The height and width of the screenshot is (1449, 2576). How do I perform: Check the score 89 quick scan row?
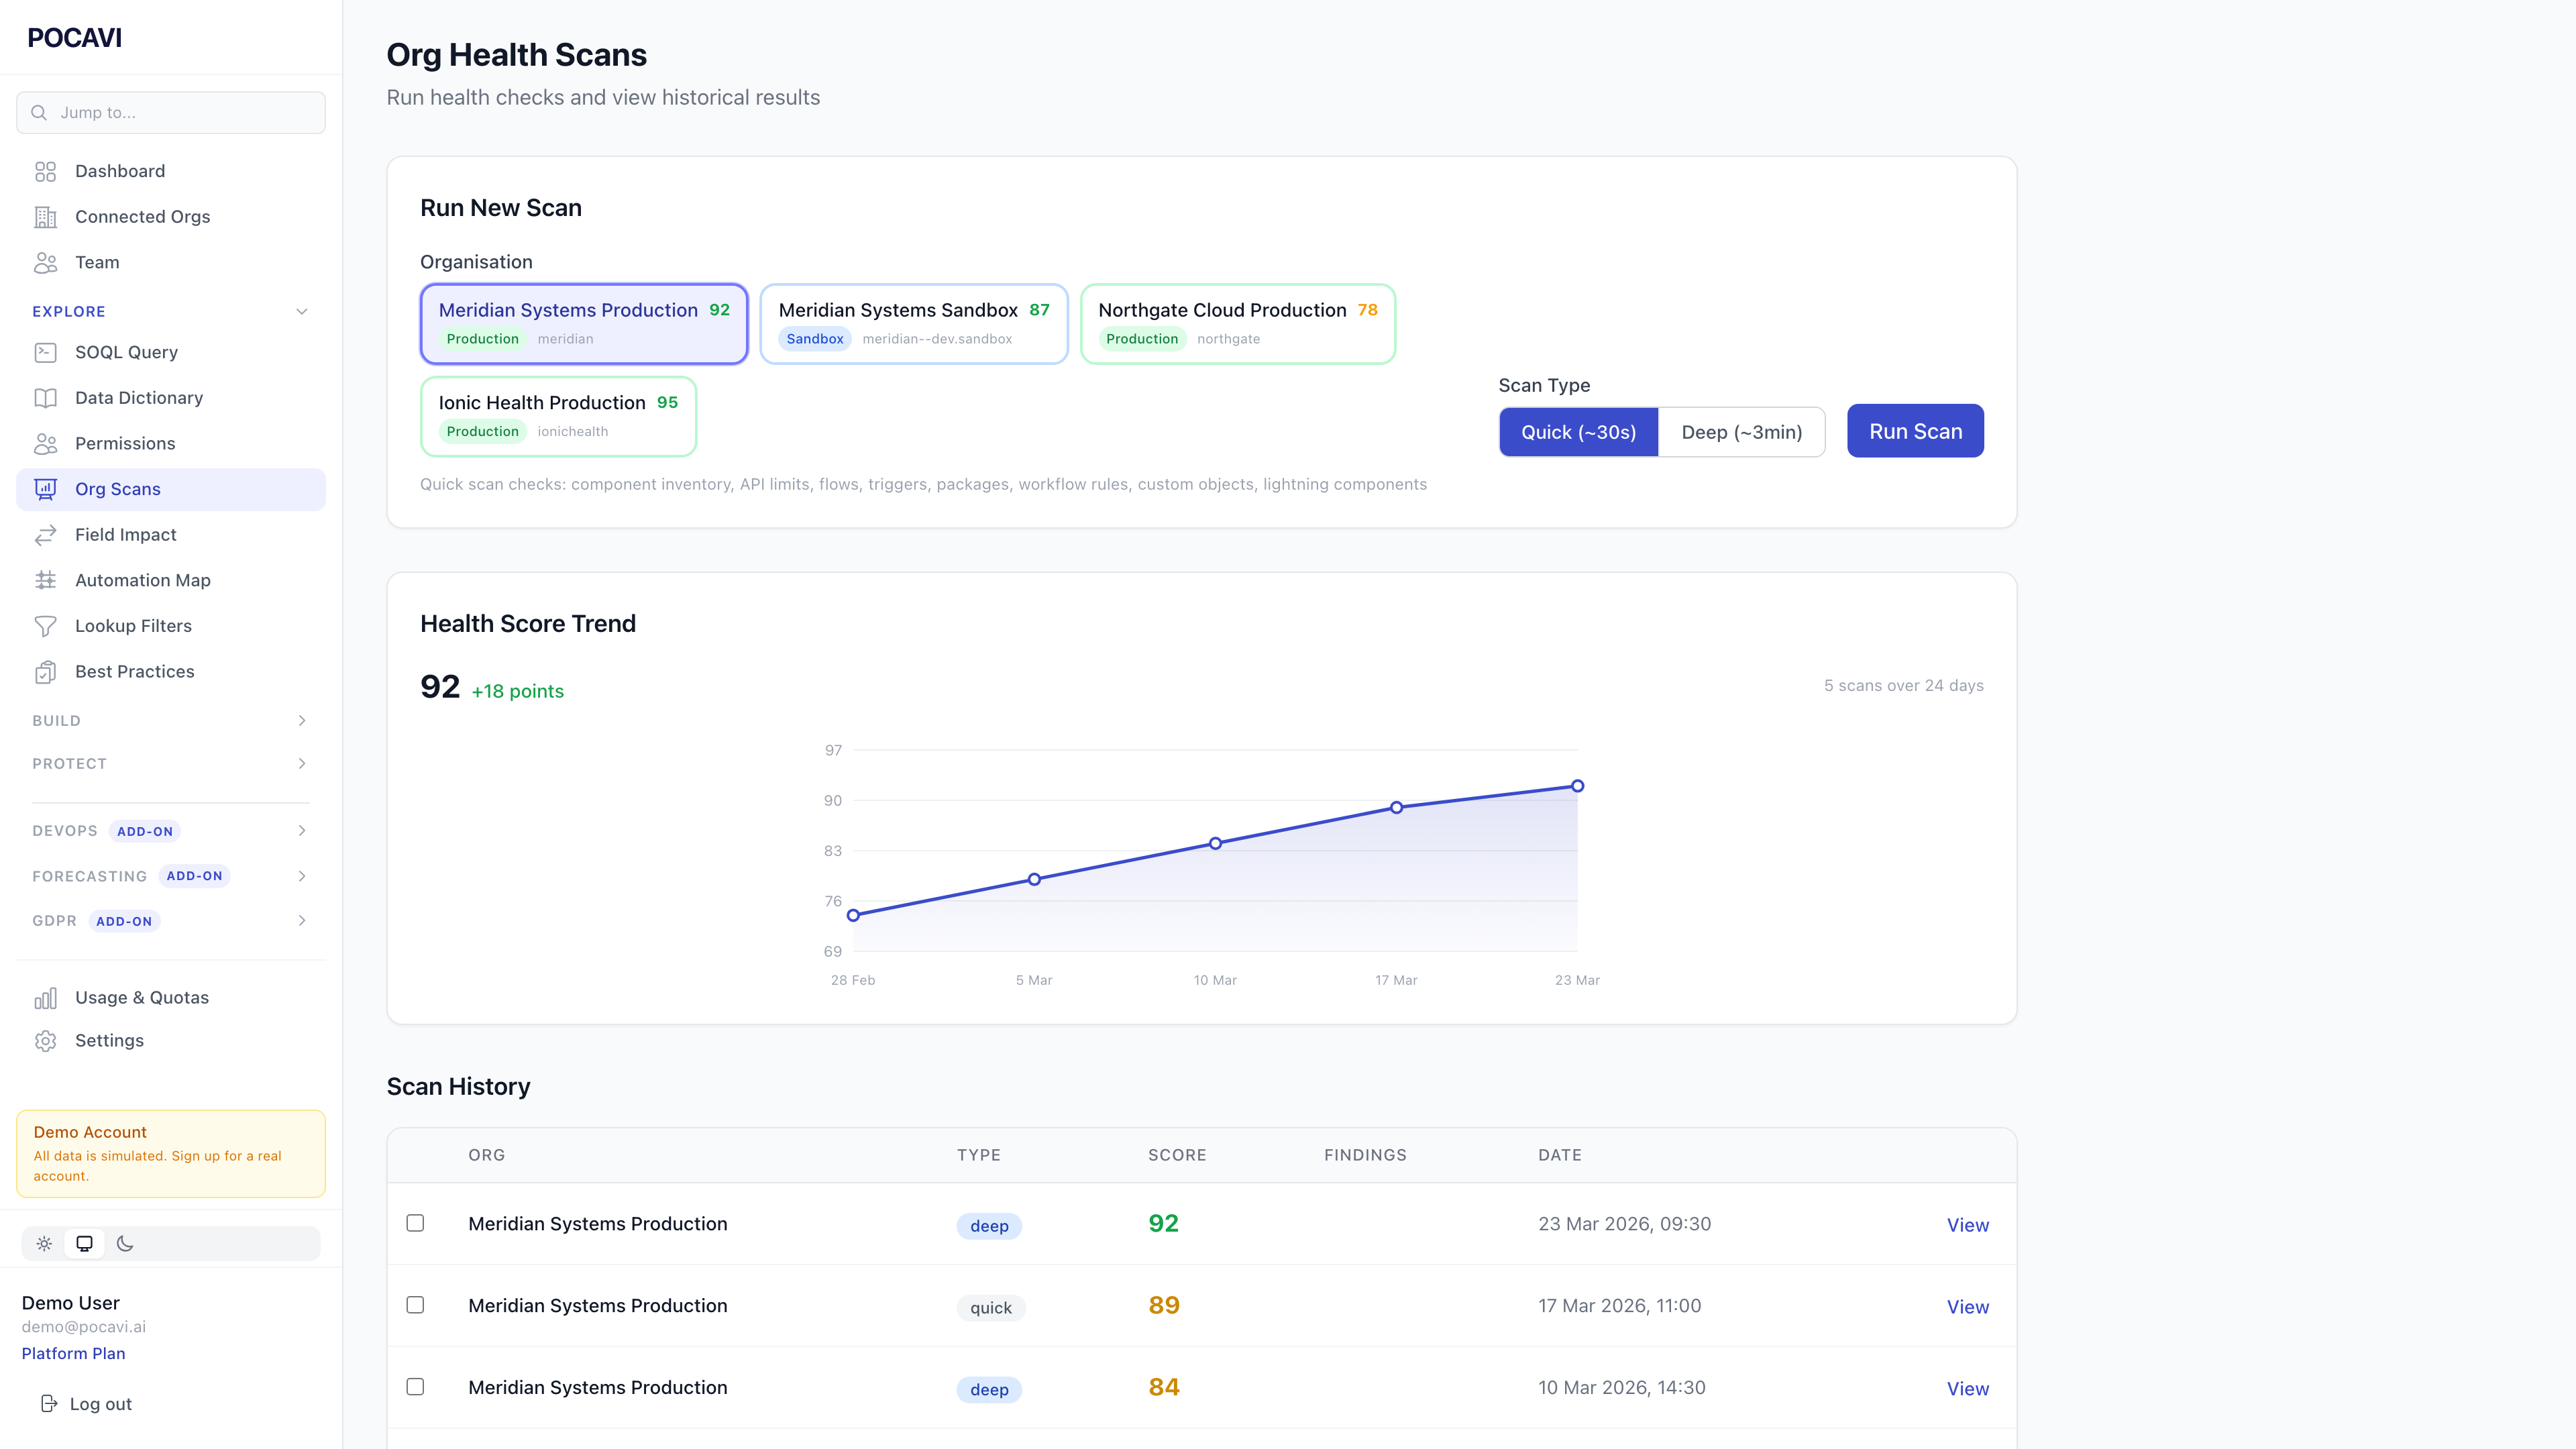pos(415,1305)
